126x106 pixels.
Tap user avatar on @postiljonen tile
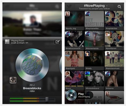(x=107, y=34)
